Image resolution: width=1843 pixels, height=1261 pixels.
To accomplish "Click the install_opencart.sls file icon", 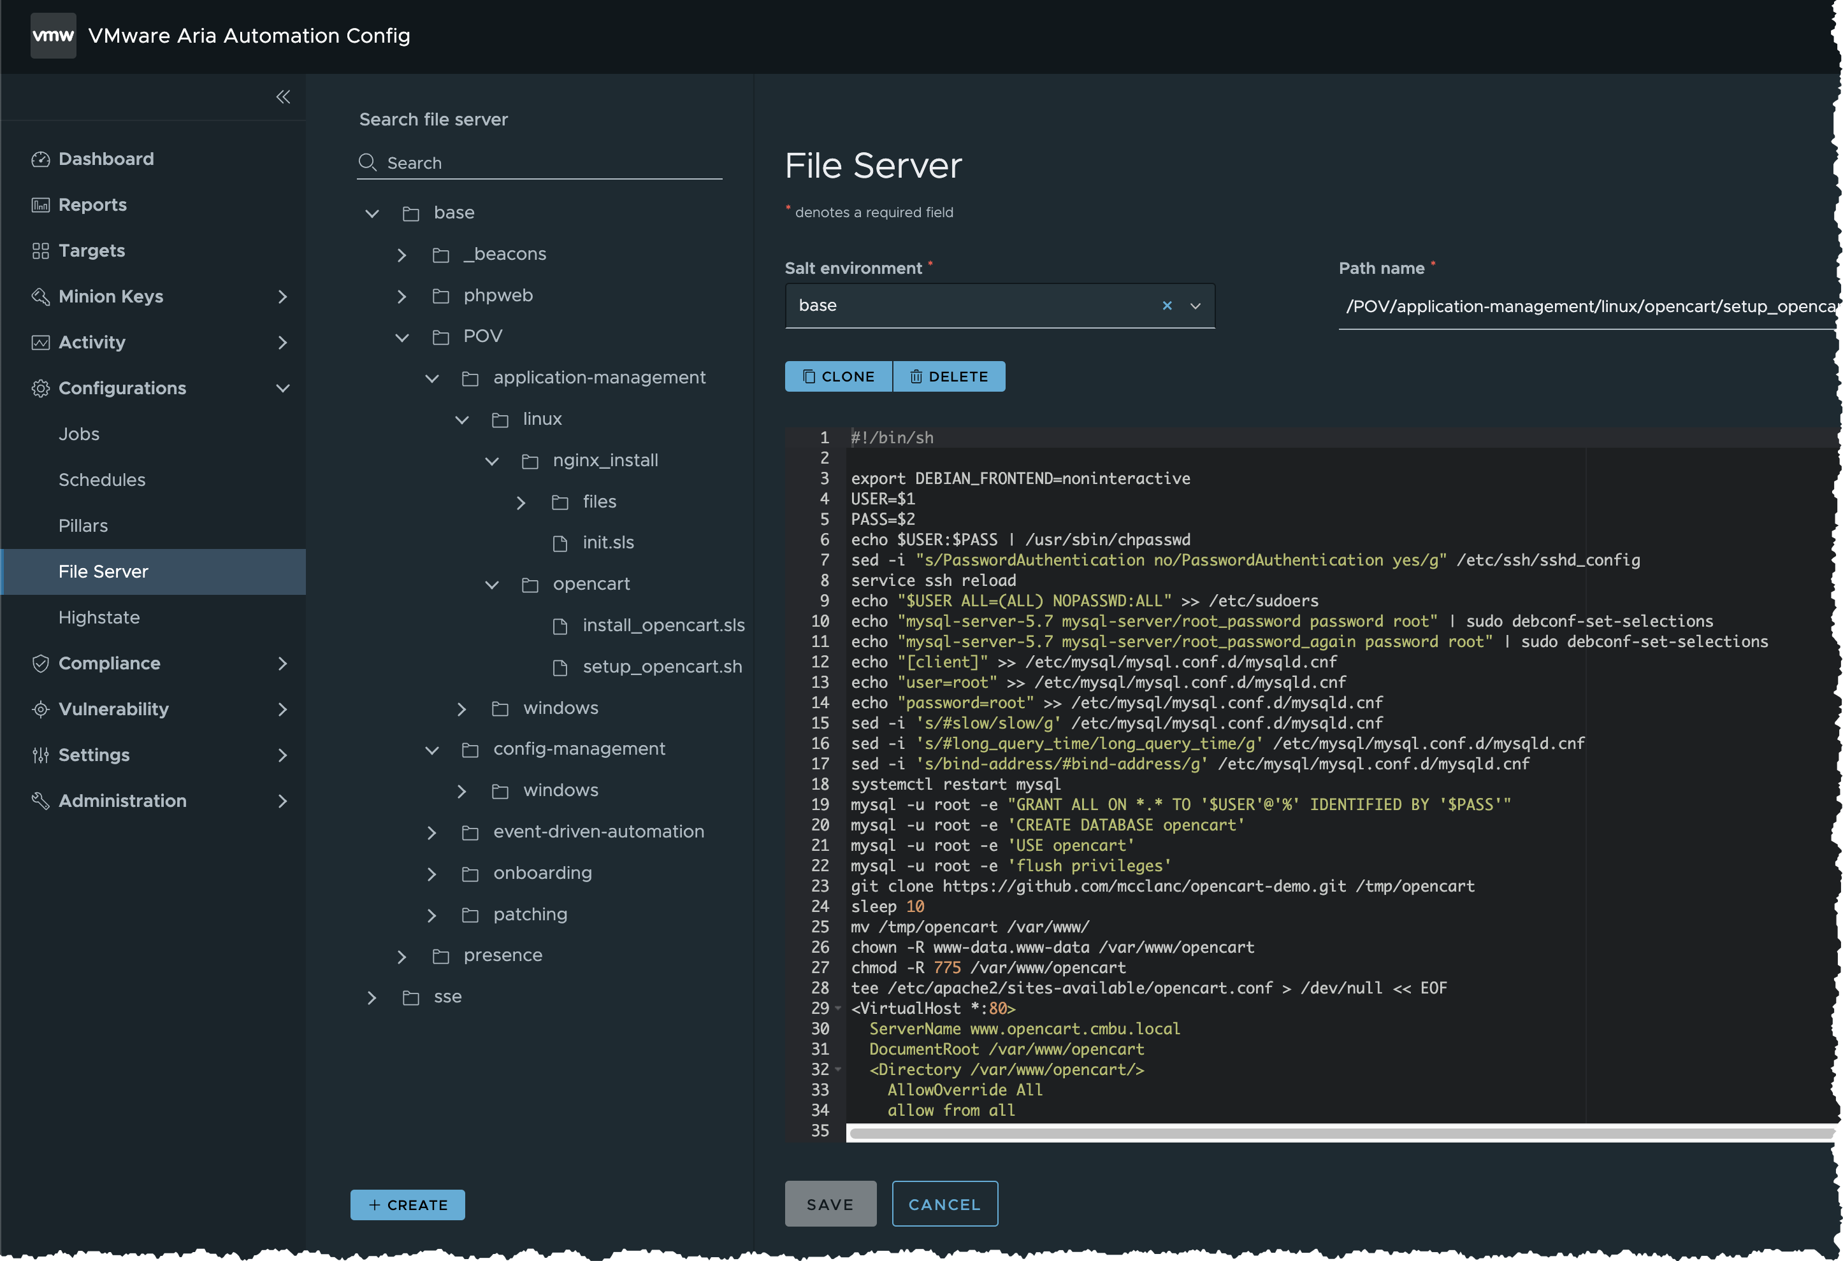I will pyautogui.click(x=560, y=626).
